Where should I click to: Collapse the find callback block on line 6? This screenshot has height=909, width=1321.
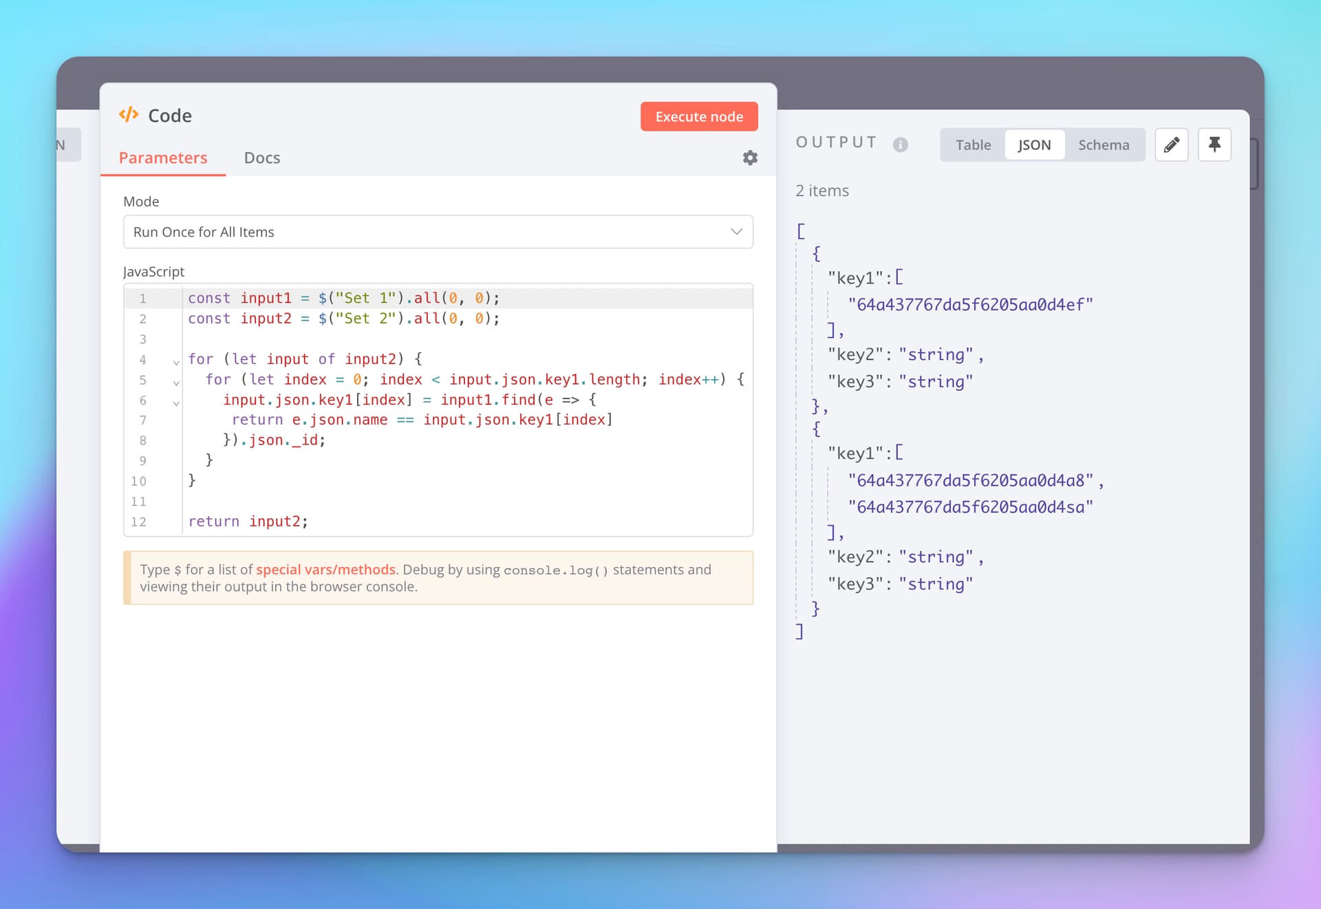177,403
